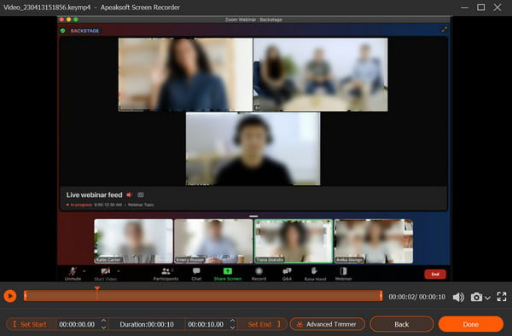
Task: Expand the dropdown arrow beside the camera icon
Action: [x=487, y=298]
